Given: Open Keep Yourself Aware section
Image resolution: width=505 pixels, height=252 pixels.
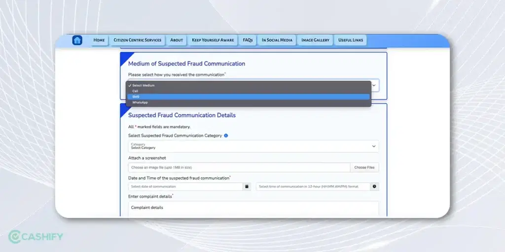Looking at the screenshot, I should (x=213, y=40).
